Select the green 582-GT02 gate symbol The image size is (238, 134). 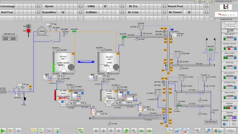[x=124, y=37]
